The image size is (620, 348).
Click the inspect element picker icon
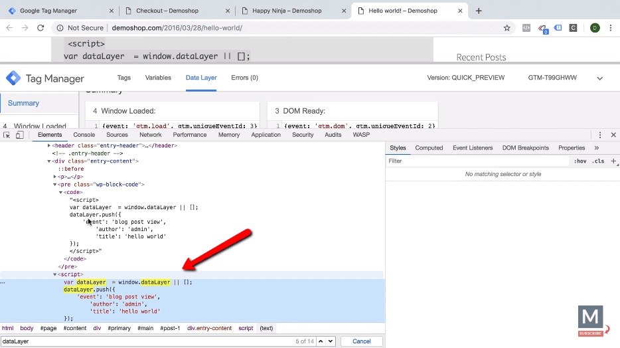[7, 135]
